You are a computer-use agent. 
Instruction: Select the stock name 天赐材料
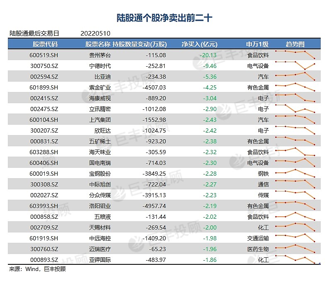point(100,227)
